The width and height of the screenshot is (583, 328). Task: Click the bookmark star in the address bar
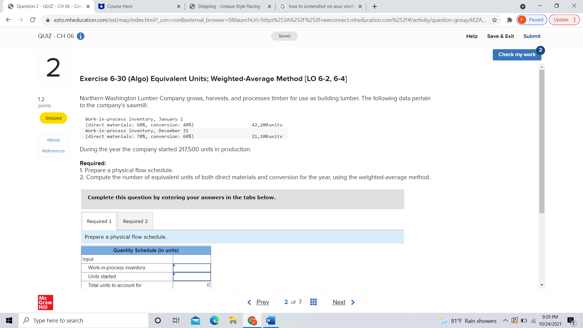(495, 20)
